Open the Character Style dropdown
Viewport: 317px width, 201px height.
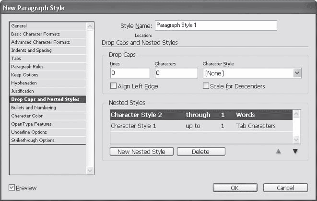click(297, 73)
